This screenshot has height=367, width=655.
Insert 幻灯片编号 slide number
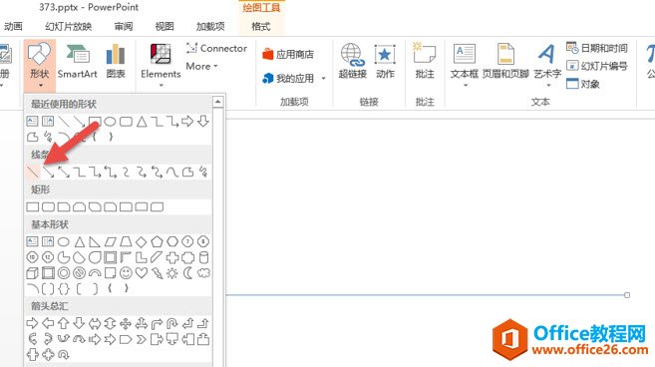[x=597, y=66]
